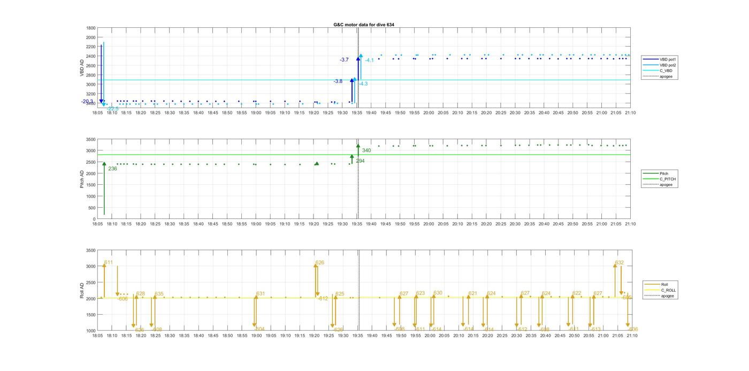The width and height of the screenshot is (749, 371).
Task: Click the 625 roll annotation
Action: point(340,294)
